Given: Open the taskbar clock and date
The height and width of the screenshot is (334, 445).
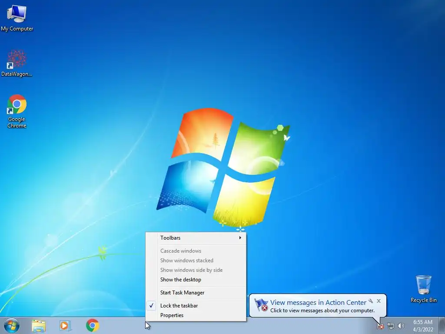Looking at the screenshot, I should tap(422, 326).
